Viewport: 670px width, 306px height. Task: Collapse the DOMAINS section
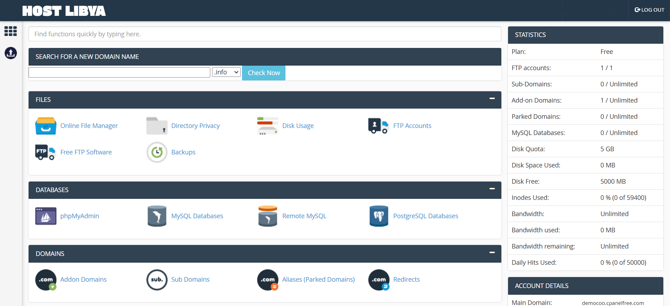pos(492,253)
